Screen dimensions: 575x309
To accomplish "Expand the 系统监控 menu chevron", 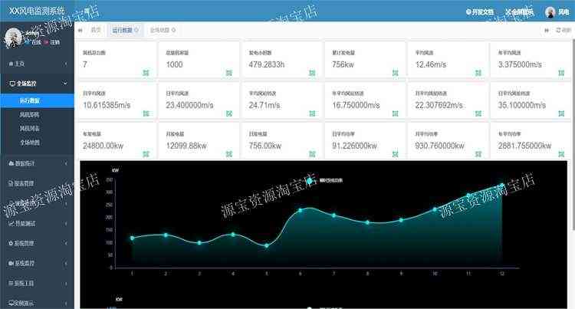I will point(66,263).
